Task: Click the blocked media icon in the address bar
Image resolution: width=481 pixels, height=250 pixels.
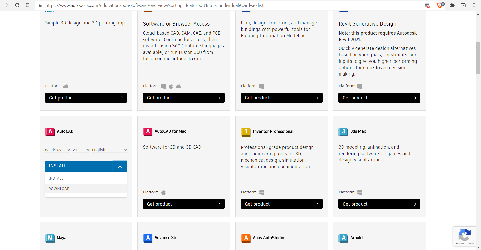Action: pyautogui.click(x=427, y=5)
